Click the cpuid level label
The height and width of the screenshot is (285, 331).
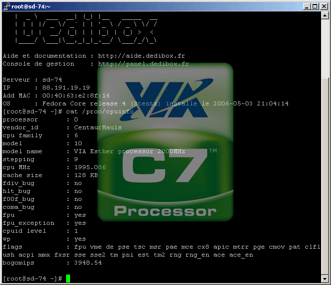[x=24, y=231]
